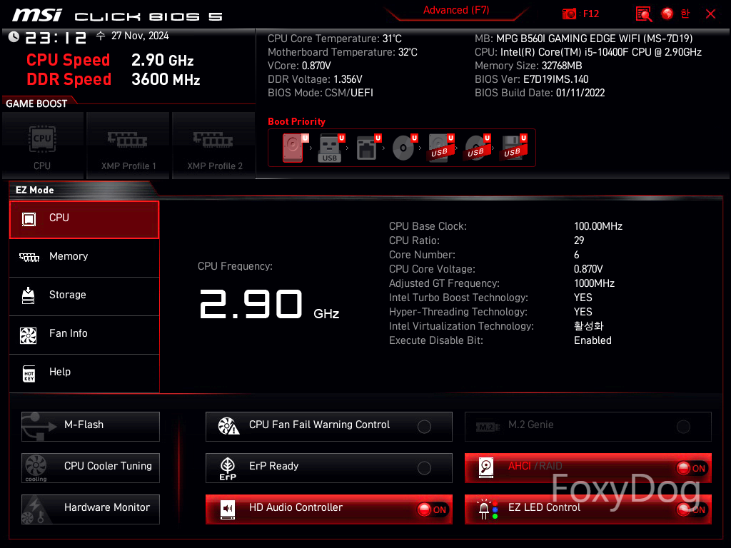Click the Adjusted GT Frequency value 1000MHz
The image size is (731, 548).
pyautogui.click(x=594, y=283)
